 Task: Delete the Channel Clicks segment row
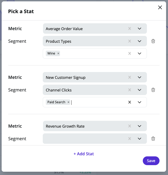click(x=153, y=90)
